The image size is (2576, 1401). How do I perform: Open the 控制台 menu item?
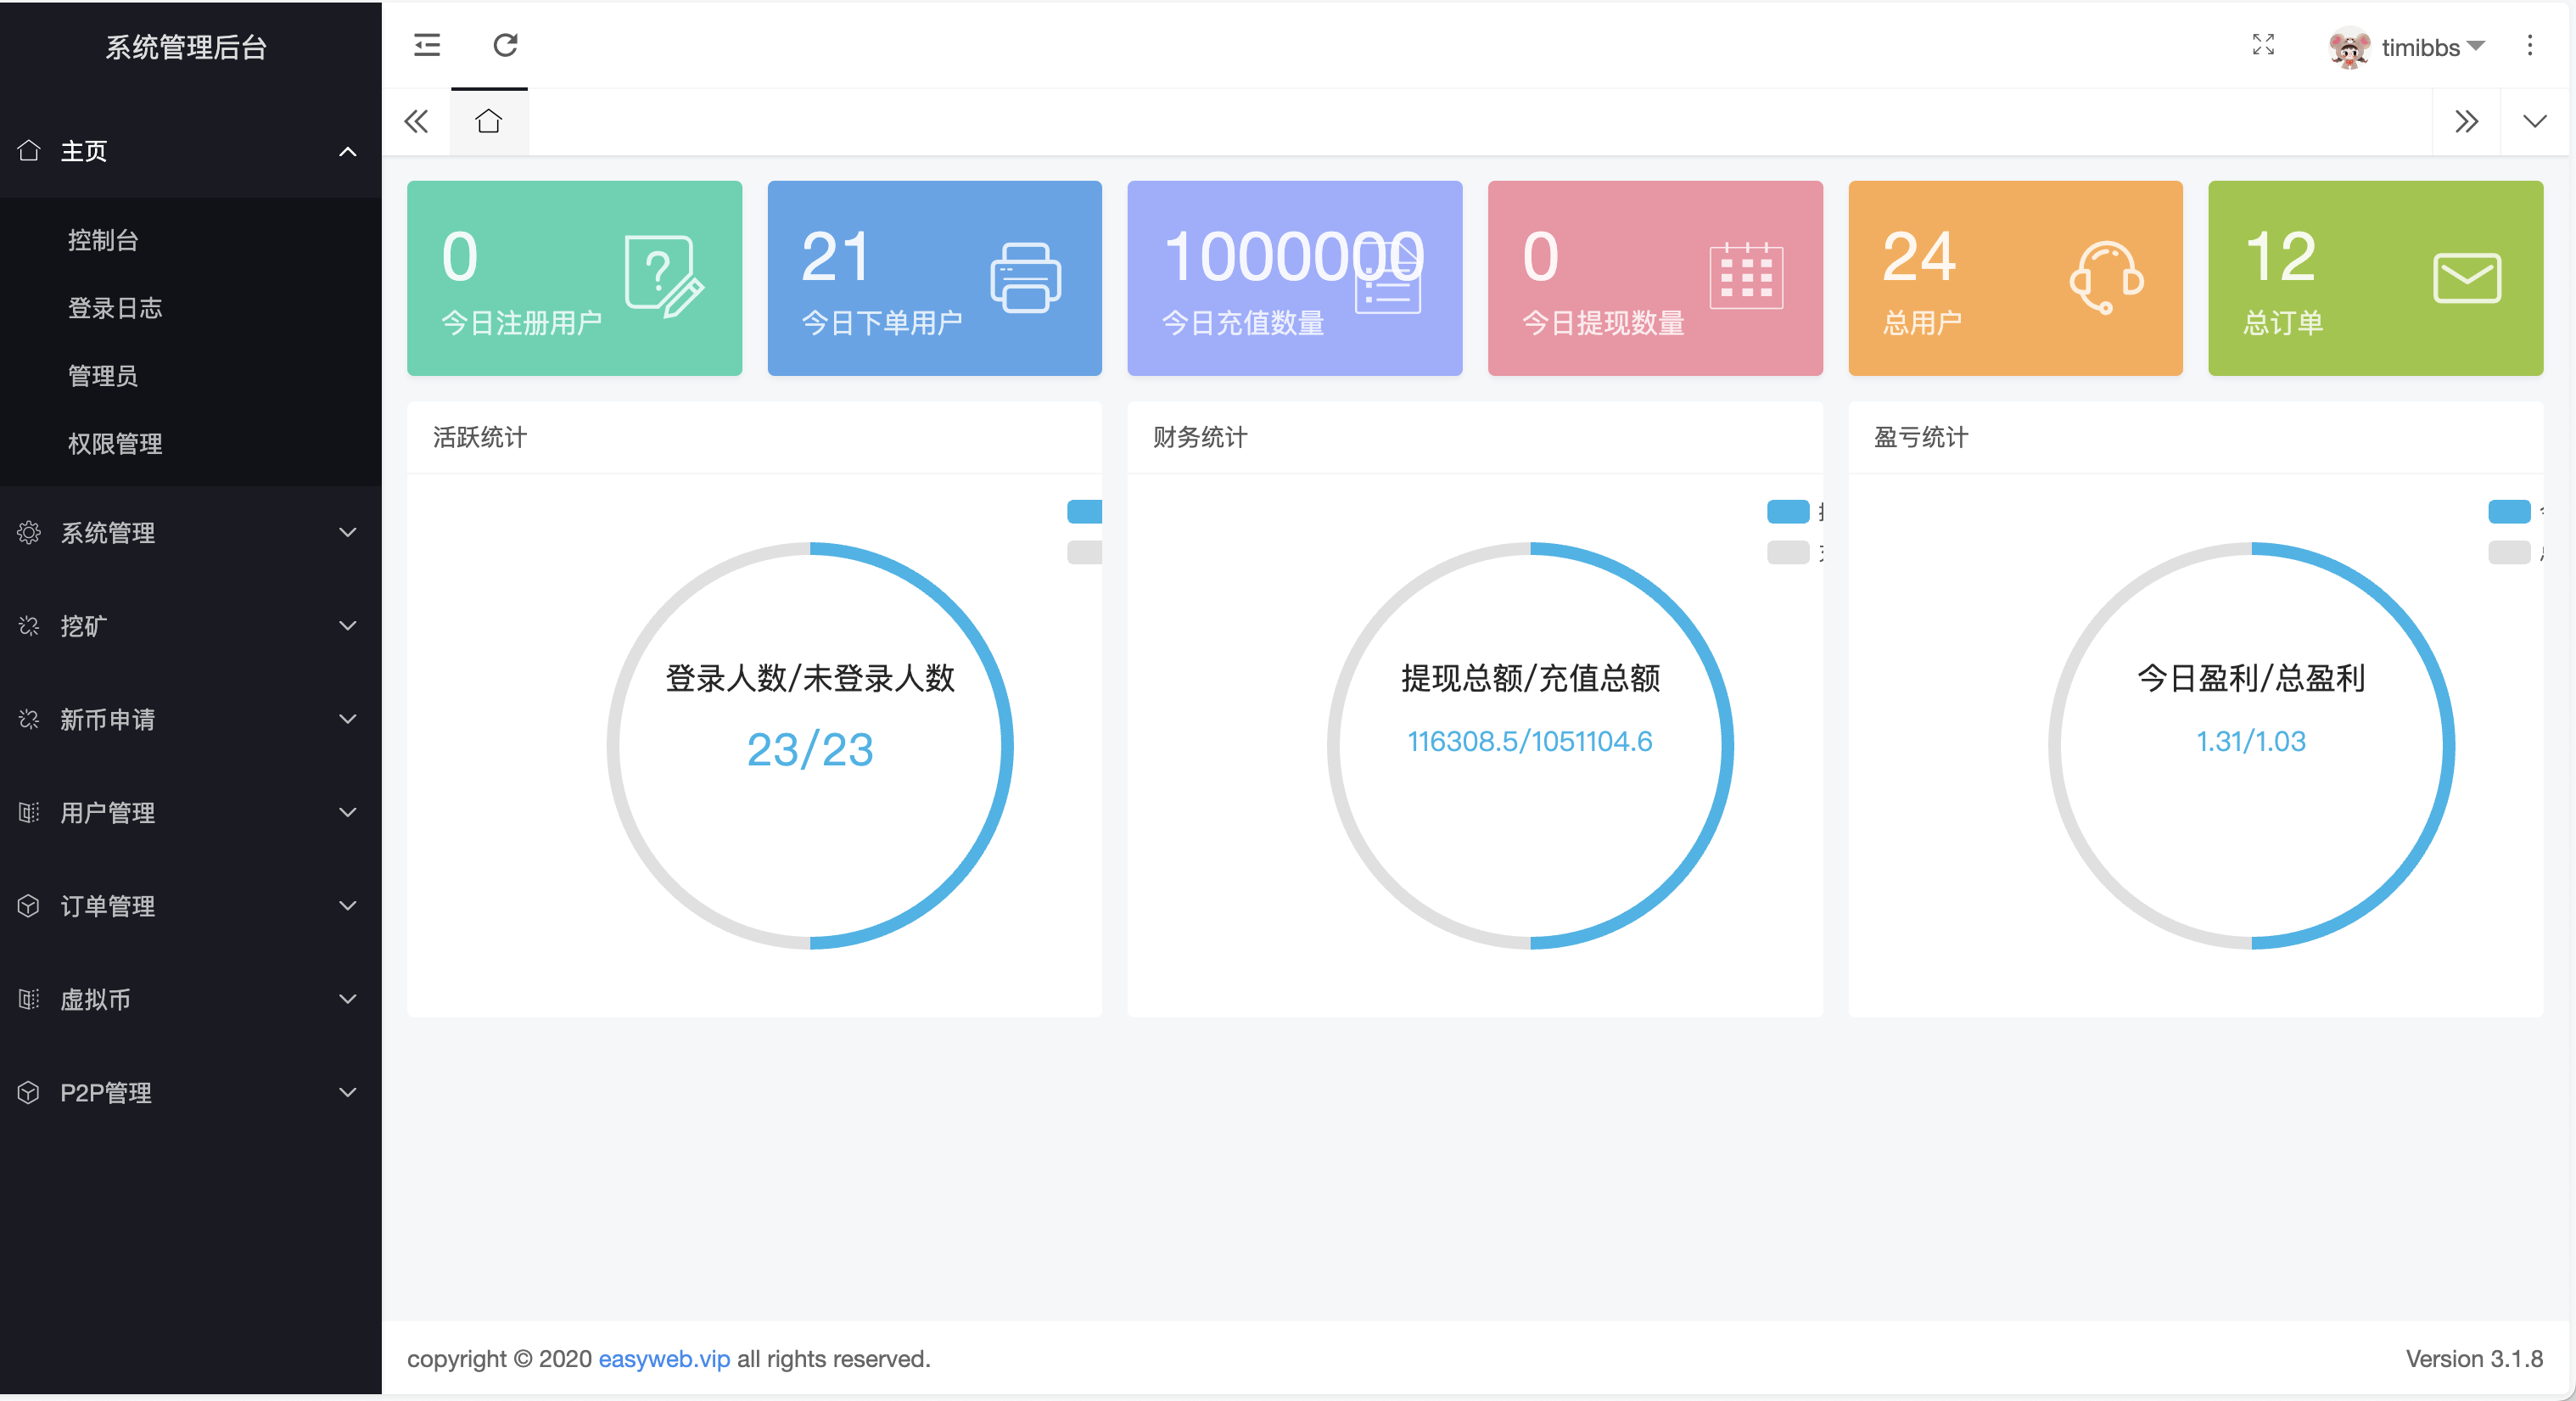coord(104,240)
